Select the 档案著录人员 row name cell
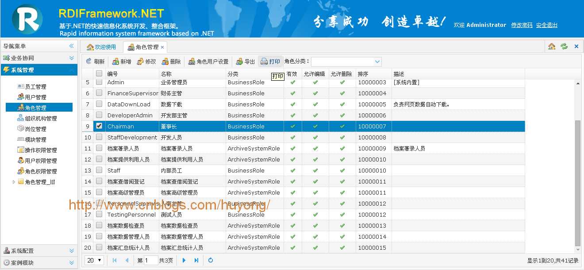This screenshot has height=270, width=584. pyautogui.click(x=192, y=148)
